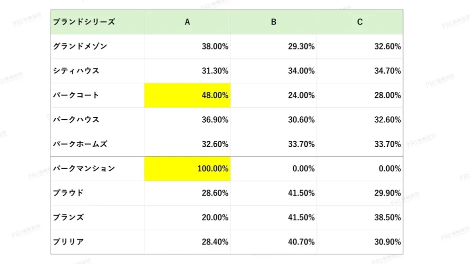Select the ブリリア row label
Image resolution: width=470 pixels, height=264 pixels.
tap(68, 242)
